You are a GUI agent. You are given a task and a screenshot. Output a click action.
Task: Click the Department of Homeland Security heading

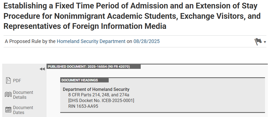(96, 89)
